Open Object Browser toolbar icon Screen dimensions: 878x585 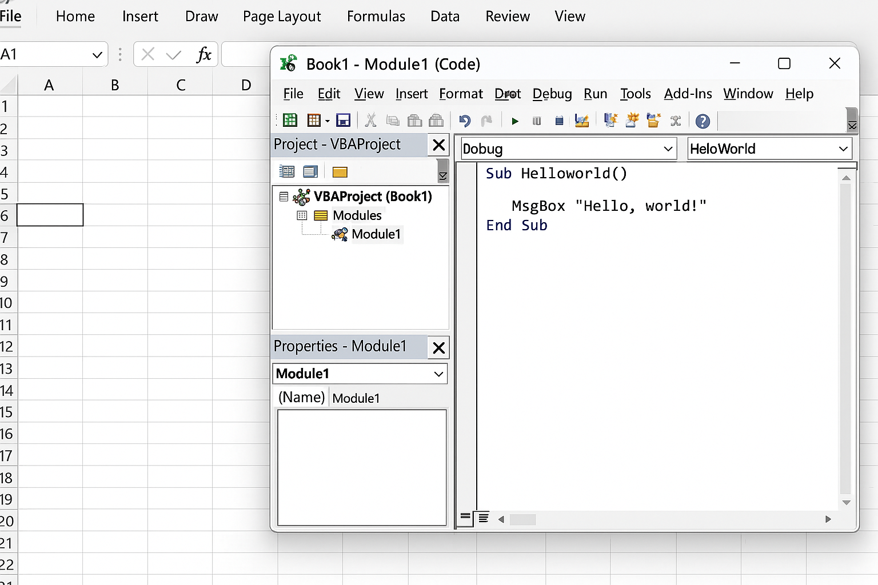tap(653, 120)
